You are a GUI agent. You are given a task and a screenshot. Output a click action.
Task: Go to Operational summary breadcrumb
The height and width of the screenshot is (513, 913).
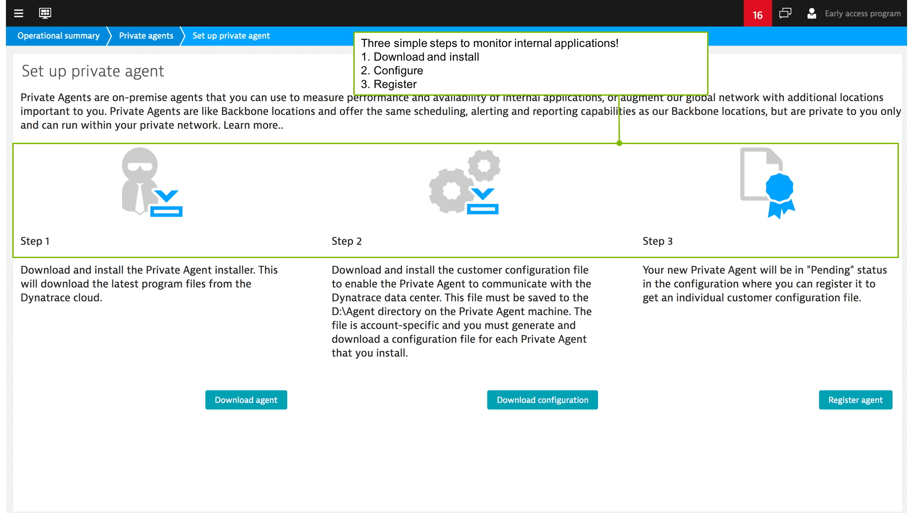point(58,36)
